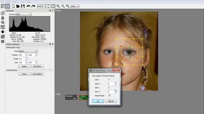The height and width of the screenshot is (114, 204).
Task: Toggle the panel layout icon in toolbar
Action: click(x=3, y=6)
